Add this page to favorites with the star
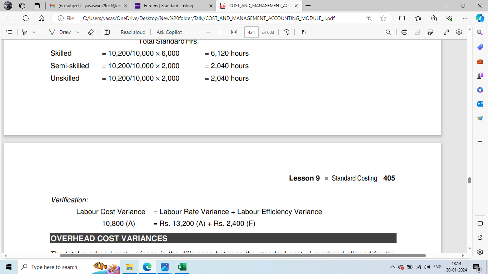Screen dimensions: 488x274 pyautogui.click(x=383, y=18)
